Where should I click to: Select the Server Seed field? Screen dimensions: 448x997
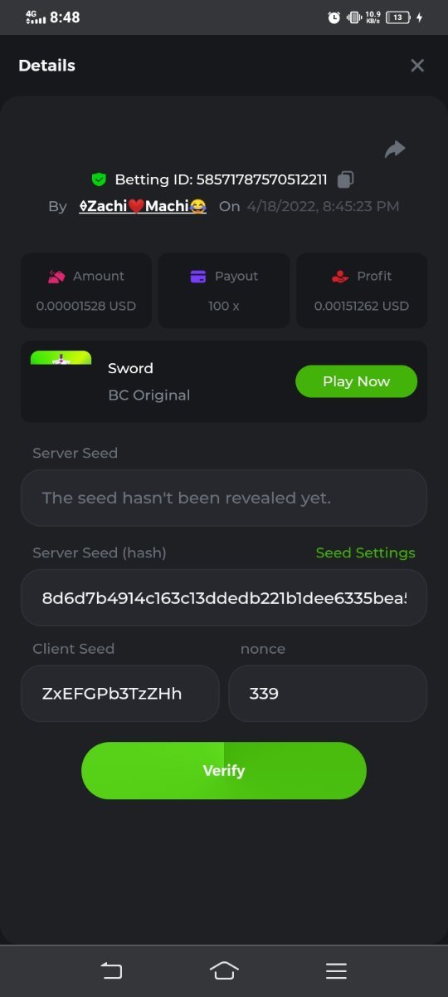[224, 498]
